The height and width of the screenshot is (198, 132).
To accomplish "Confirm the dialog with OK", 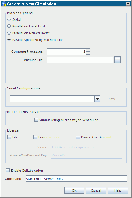I will click(74, 190).
